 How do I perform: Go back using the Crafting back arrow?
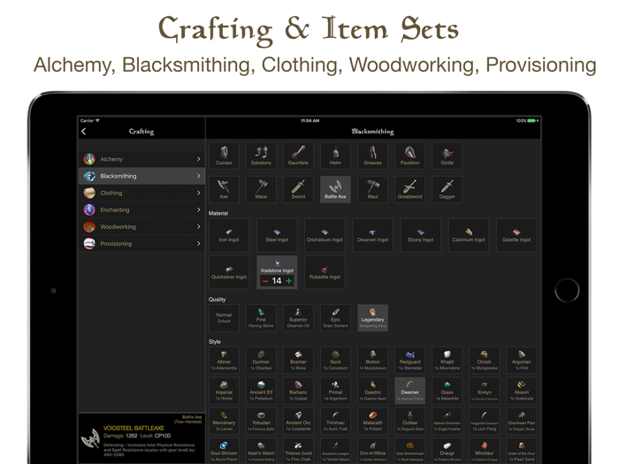coord(84,132)
